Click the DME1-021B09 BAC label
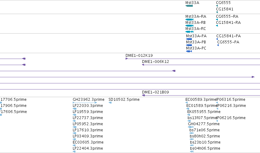Viewport: 260px width, 153px height. coord(156,92)
